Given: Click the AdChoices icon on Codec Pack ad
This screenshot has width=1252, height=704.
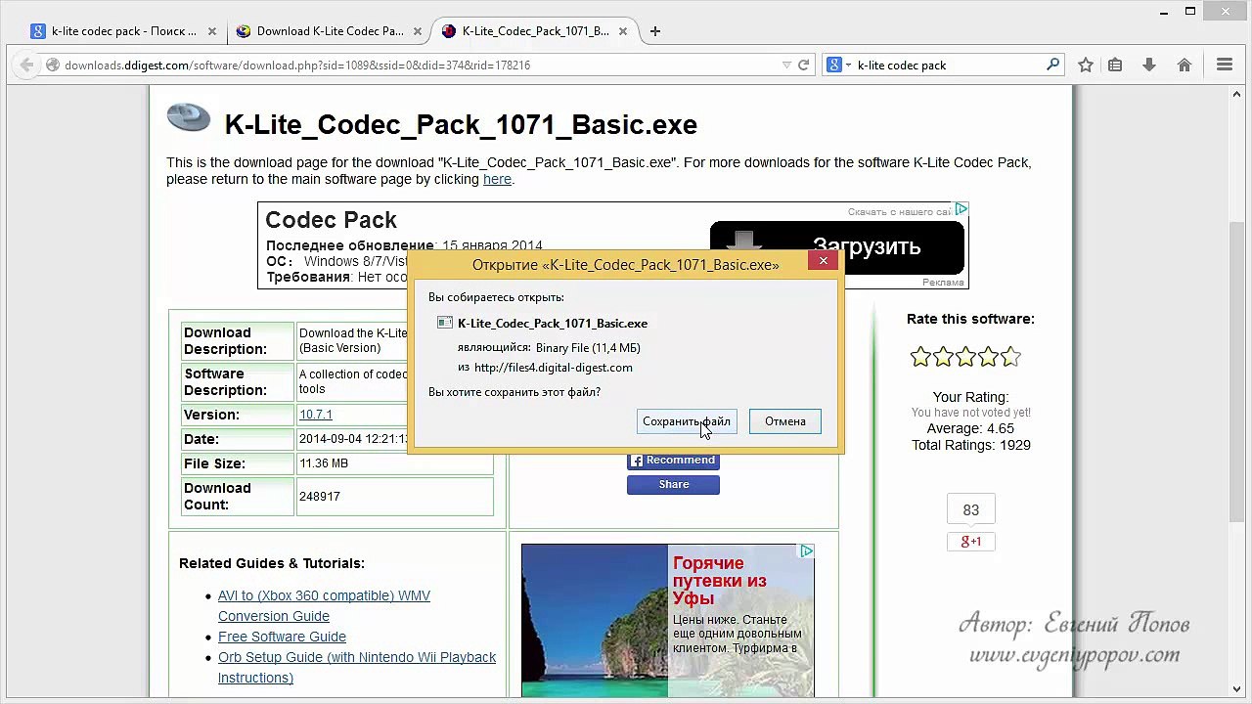Looking at the screenshot, I should point(961,209).
